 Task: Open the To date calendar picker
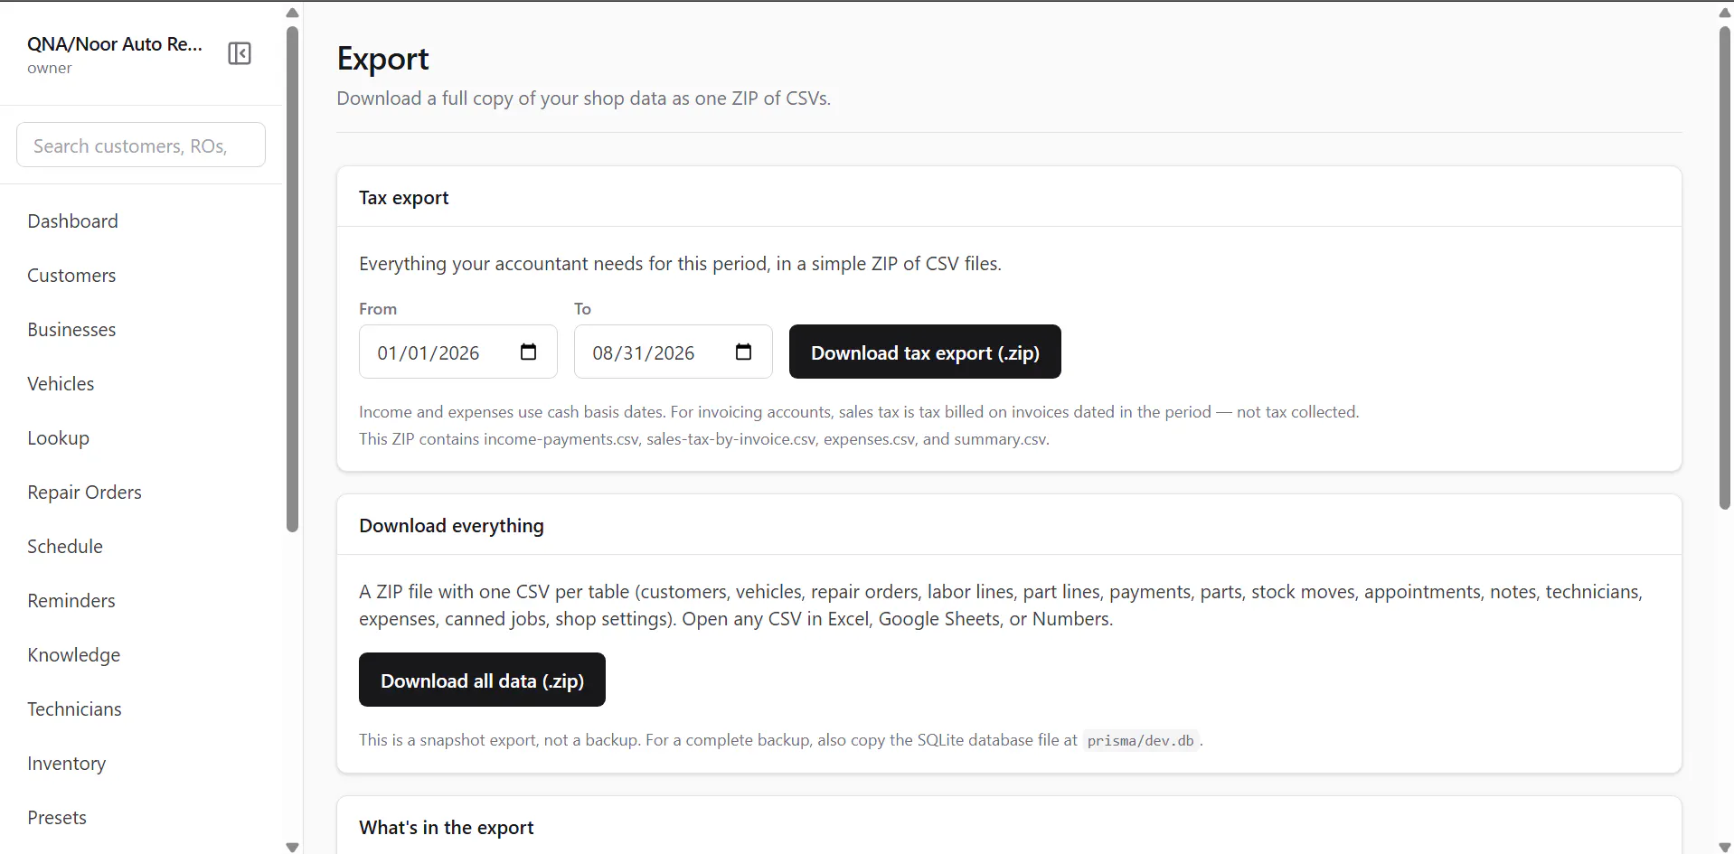coord(744,352)
